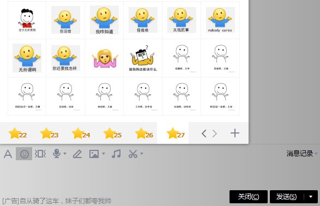Pick the 工作吧 stick figure sticker
This screenshot has height=206, width=320.
[143, 96]
